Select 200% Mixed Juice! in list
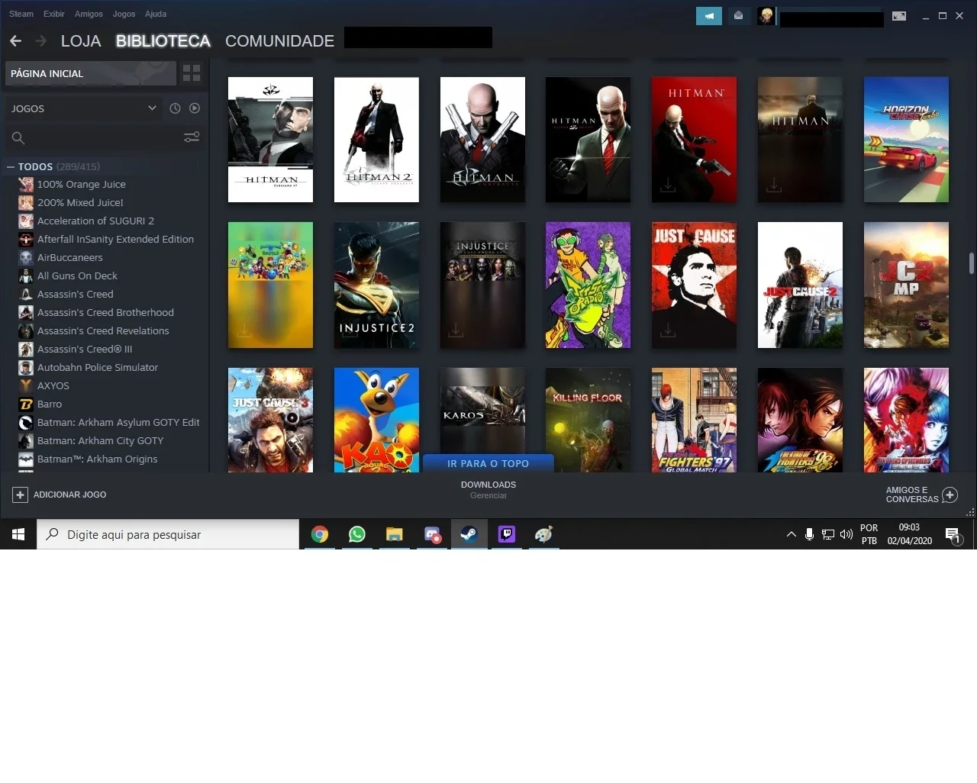This screenshot has width=977, height=783. tap(71, 202)
